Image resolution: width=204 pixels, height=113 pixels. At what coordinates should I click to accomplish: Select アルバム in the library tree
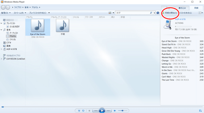tap(12, 36)
